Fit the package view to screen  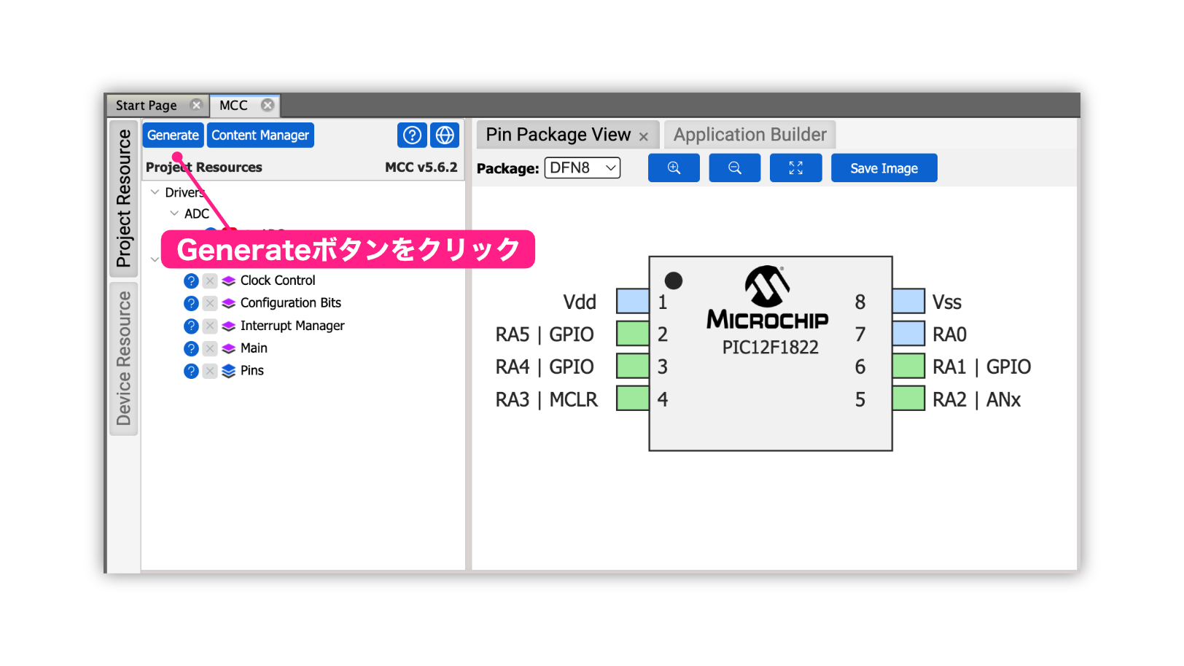tap(796, 168)
